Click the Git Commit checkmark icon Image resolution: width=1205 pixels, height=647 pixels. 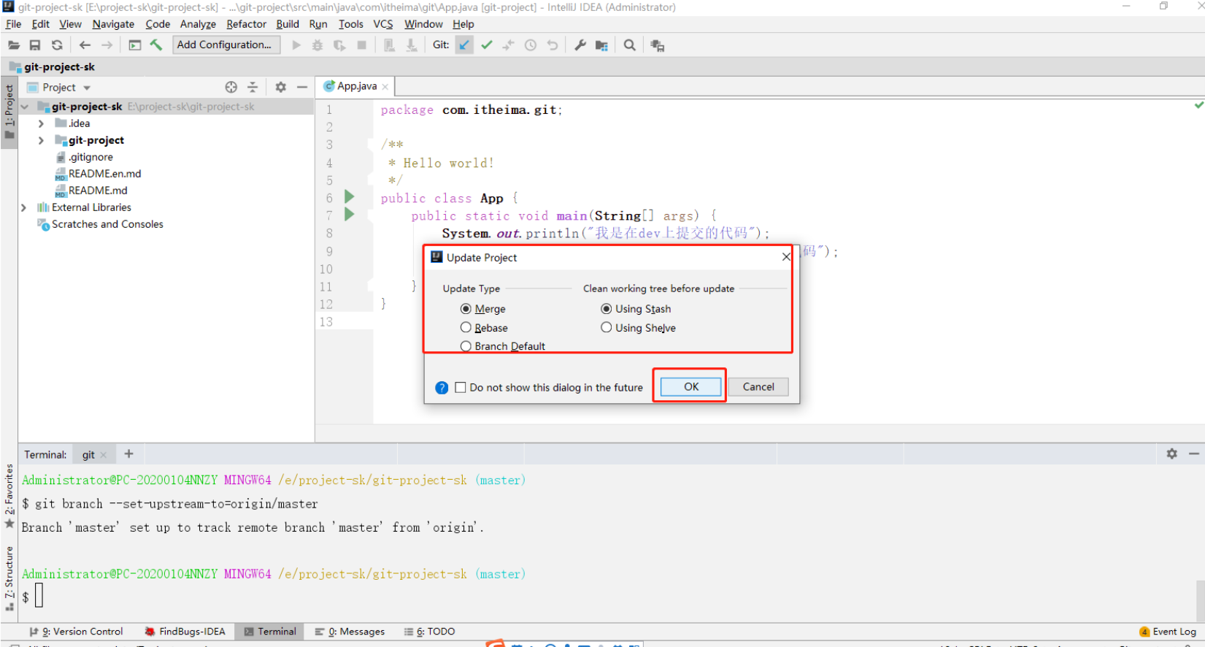(487, 45)
